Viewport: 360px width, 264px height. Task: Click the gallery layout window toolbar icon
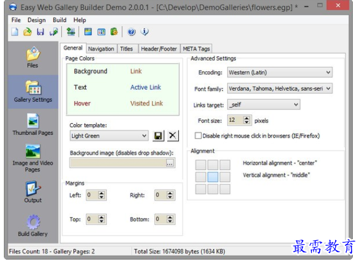tap(88, 31)
